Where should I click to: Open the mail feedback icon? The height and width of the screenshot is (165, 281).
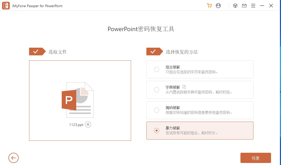(244, 5)
